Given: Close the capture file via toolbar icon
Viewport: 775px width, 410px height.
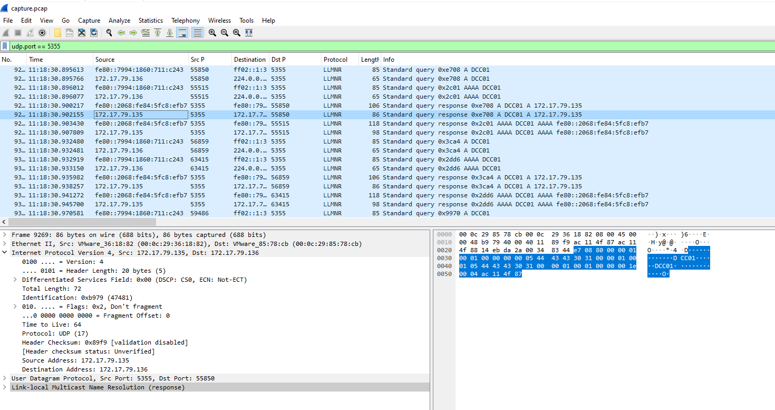Looking at the screenshot, I should [82, 33].
